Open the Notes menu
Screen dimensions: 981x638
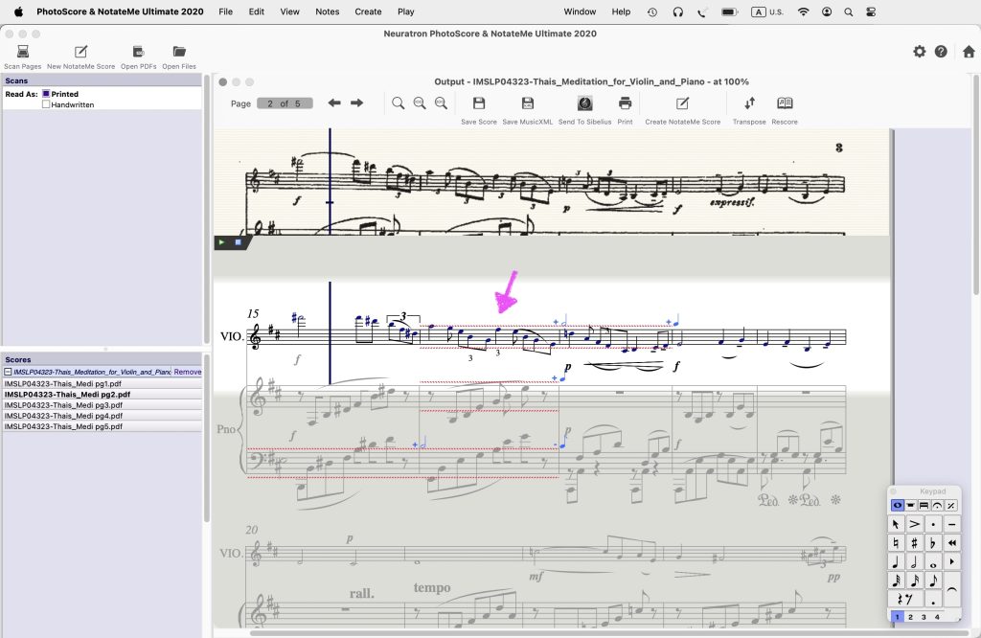(327, 11)
